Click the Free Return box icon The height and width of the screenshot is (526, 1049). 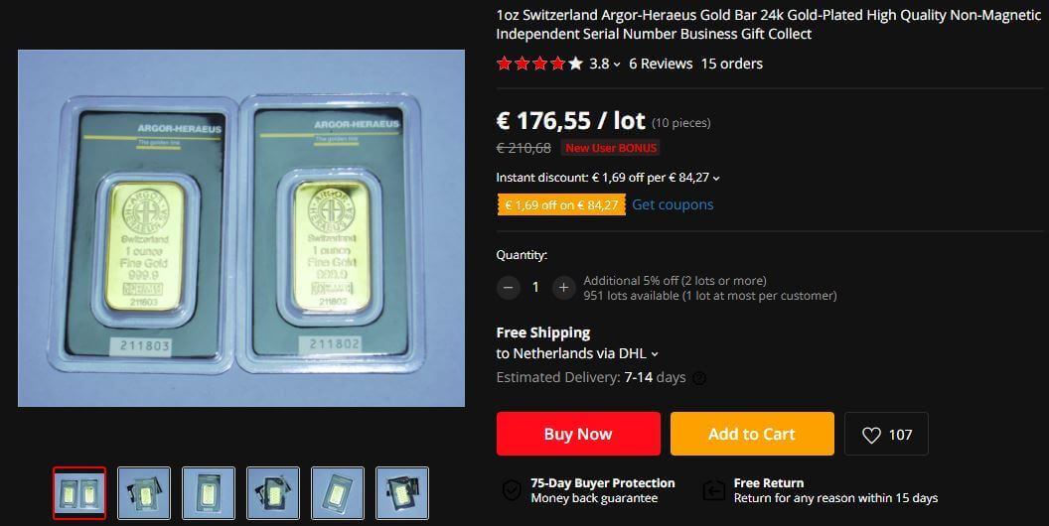(714, 491)
